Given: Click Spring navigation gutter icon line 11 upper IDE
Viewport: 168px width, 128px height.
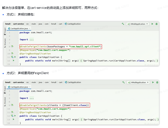Looking at the screenshot, I should point(12,57).
